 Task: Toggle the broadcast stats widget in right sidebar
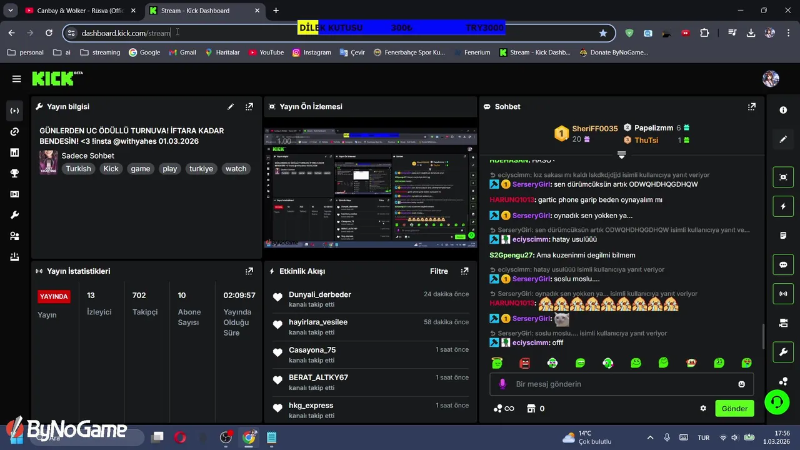[x=783, y=293]
